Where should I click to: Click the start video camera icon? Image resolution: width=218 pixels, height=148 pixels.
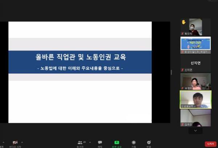(15, 143)
